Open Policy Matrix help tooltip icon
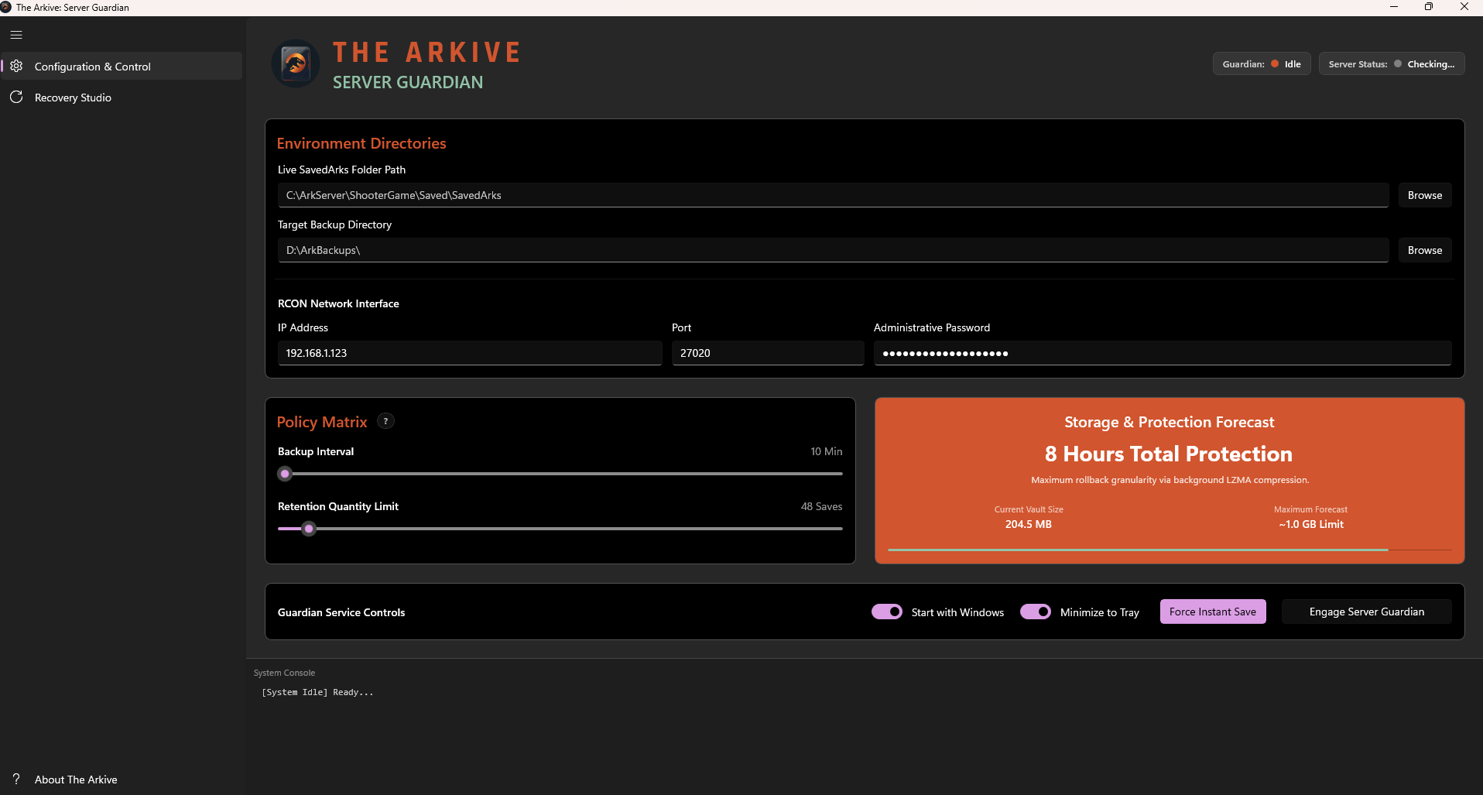 385,421
